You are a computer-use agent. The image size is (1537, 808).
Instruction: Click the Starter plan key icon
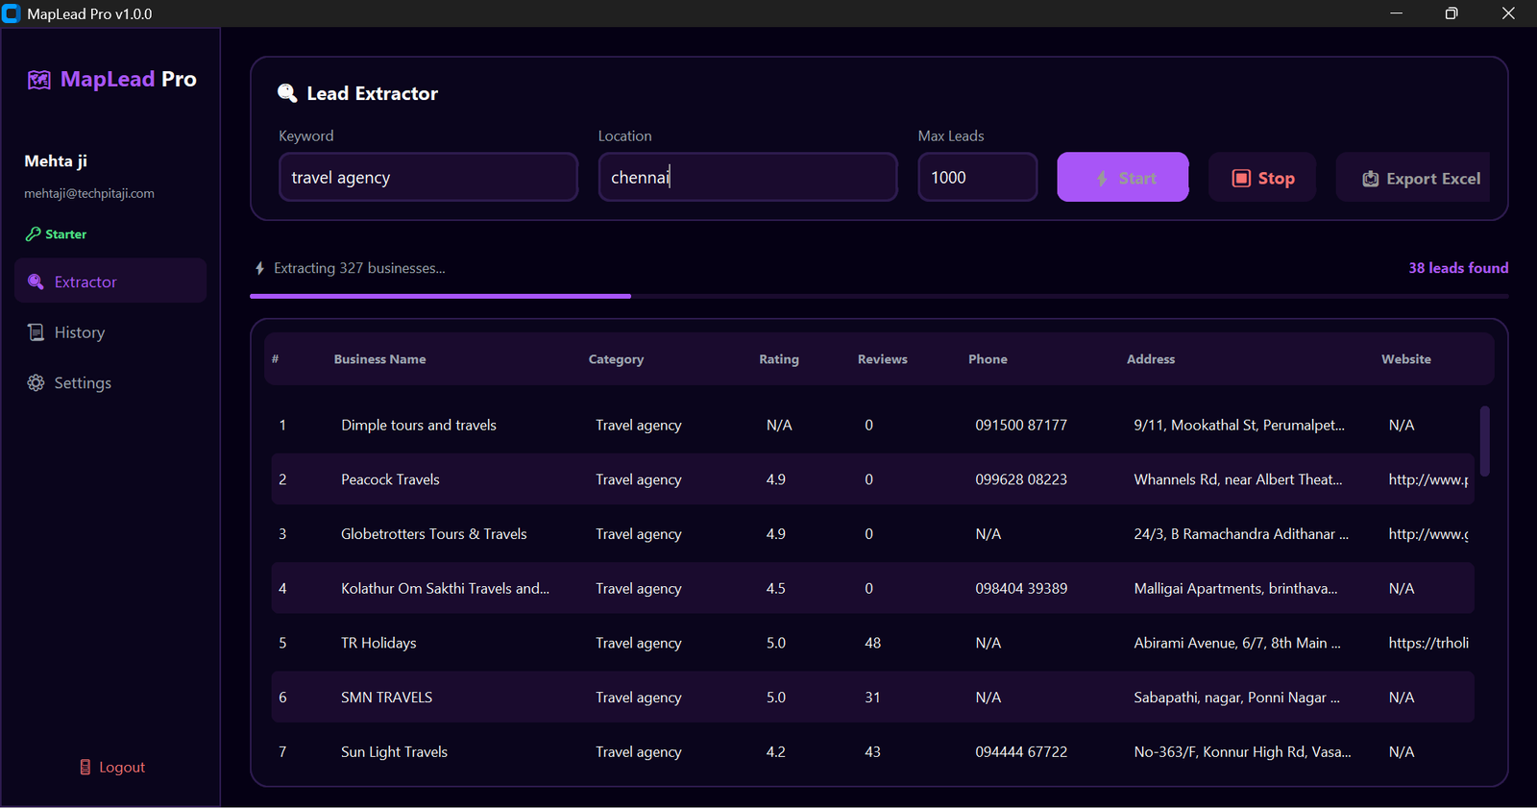tap(33, 233)
